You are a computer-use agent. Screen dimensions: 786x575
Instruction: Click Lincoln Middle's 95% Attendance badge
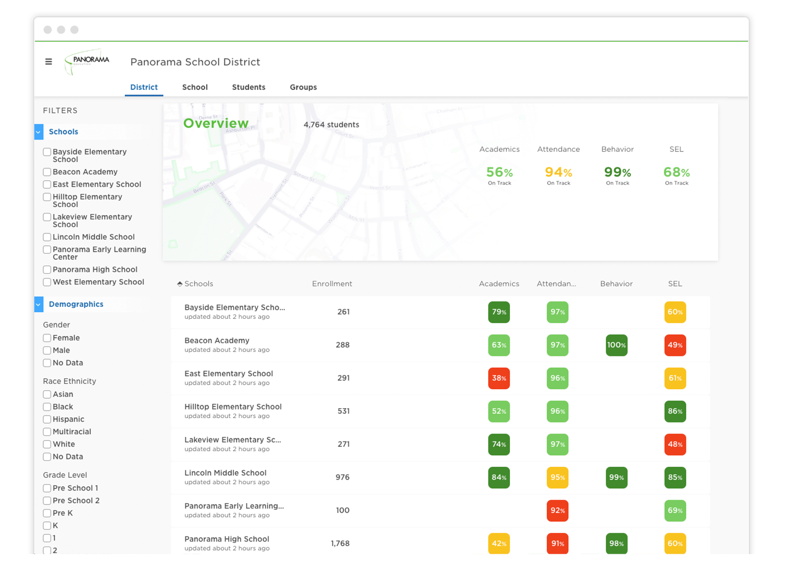[x=558, y=478]
